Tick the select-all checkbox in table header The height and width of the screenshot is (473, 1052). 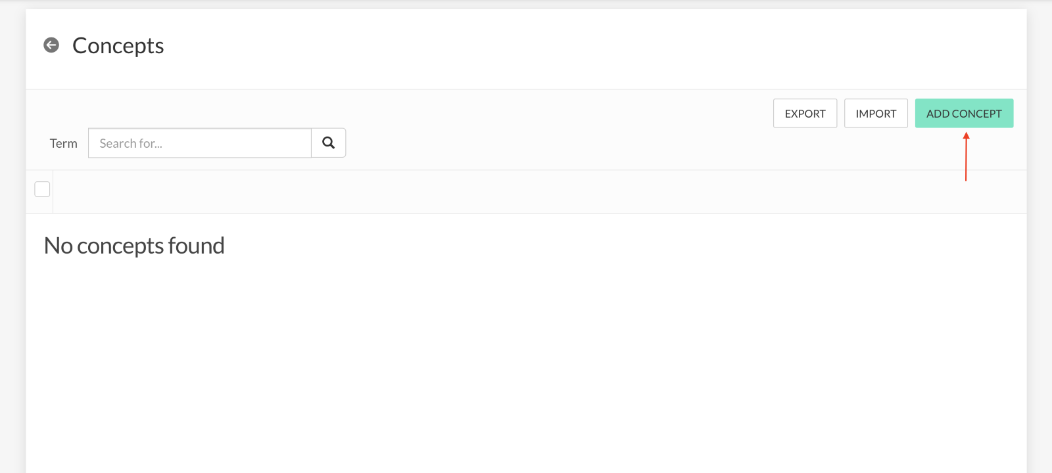click(x=42, y=189)
